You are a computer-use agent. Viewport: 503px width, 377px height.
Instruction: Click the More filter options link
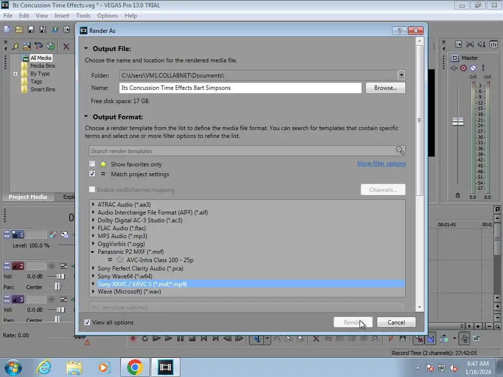(x=381, y=163)
